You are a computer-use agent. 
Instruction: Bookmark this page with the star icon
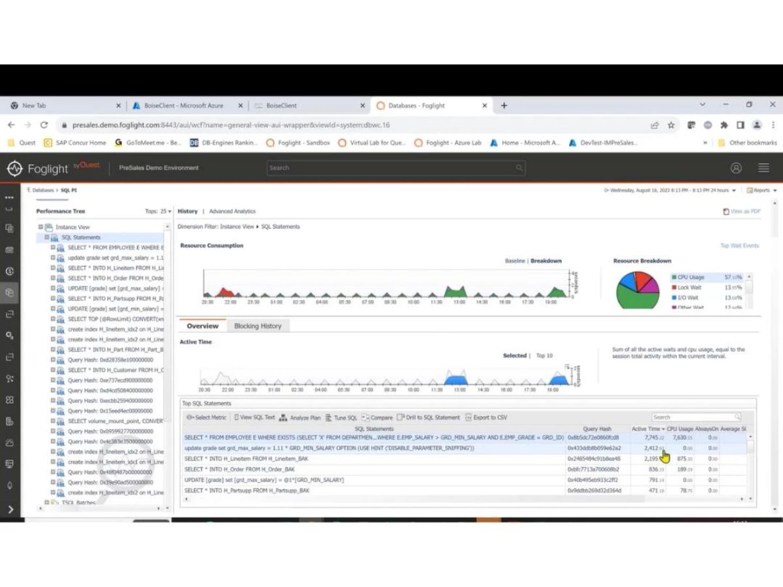point(671,125)
